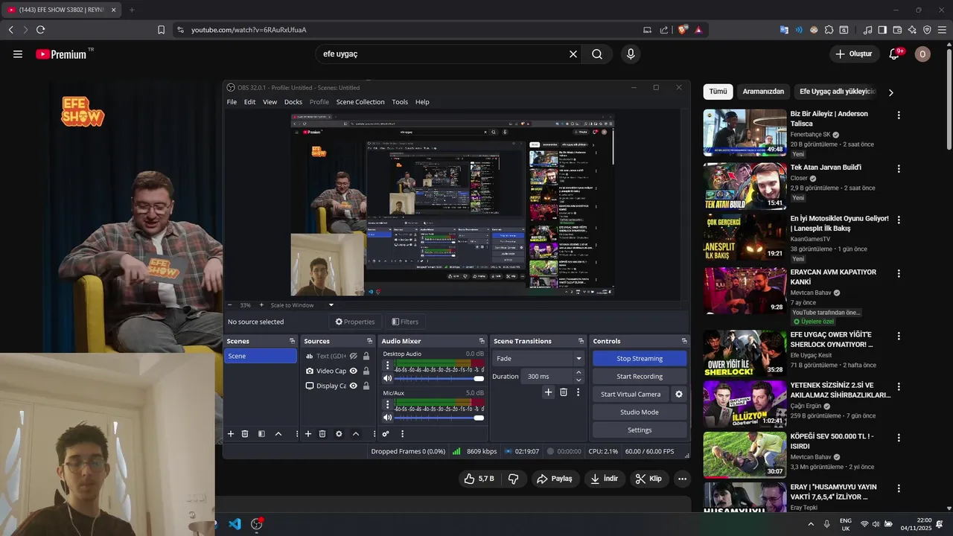Open scene filters icon in Scenes dock
The width and height of the screenshot is (953, 536).
tap(261, 434)
